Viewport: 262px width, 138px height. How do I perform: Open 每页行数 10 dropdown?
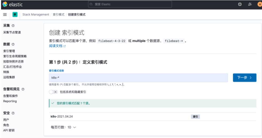click(x=63, y=127)
